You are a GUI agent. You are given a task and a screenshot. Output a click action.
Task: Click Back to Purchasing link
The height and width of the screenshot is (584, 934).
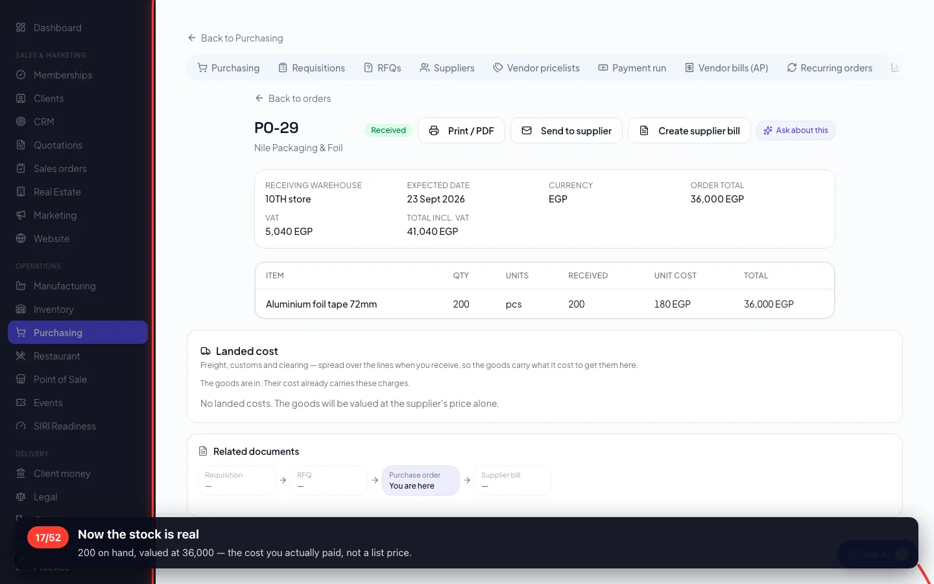(x=235, y=38)
